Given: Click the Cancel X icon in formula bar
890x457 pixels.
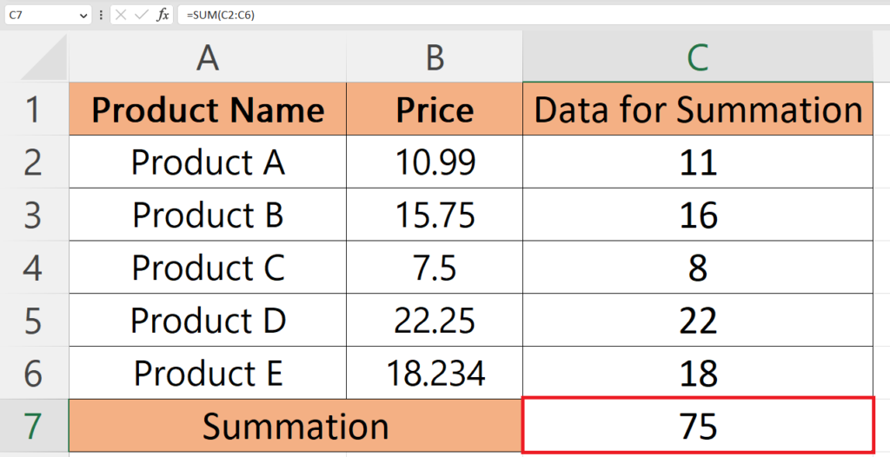Looking at the screenshot, I should (x=120, y=16).
